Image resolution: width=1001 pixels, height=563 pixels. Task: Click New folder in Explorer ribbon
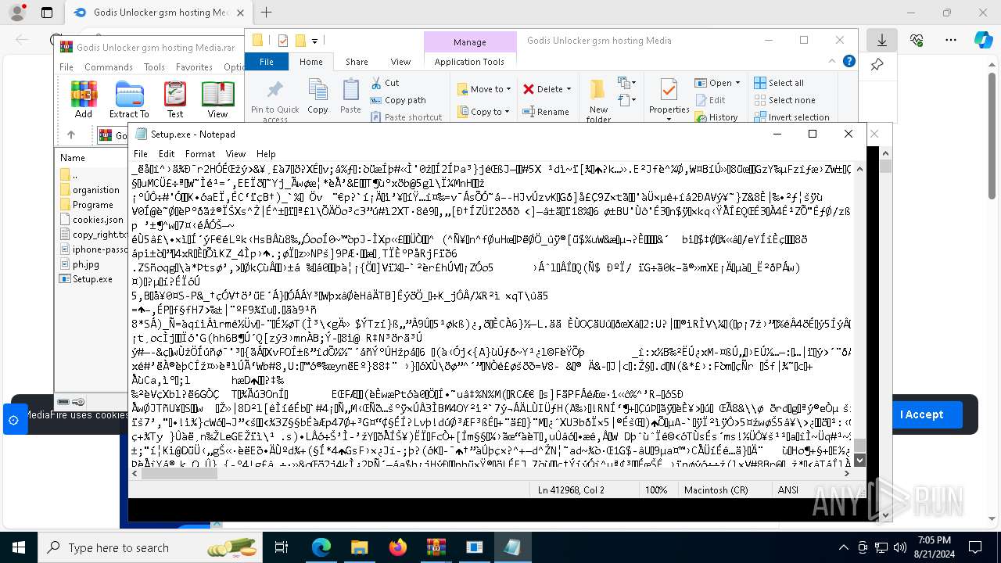[x=598, y=100]
